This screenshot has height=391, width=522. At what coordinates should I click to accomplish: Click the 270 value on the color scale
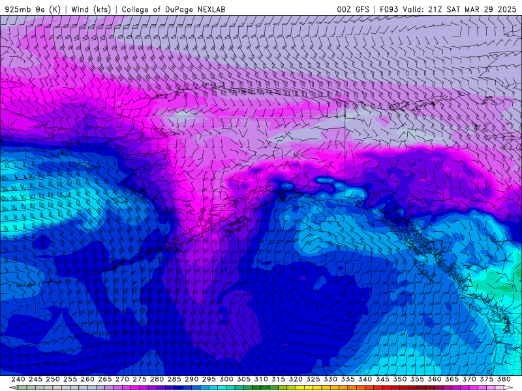tap(122, 379)
